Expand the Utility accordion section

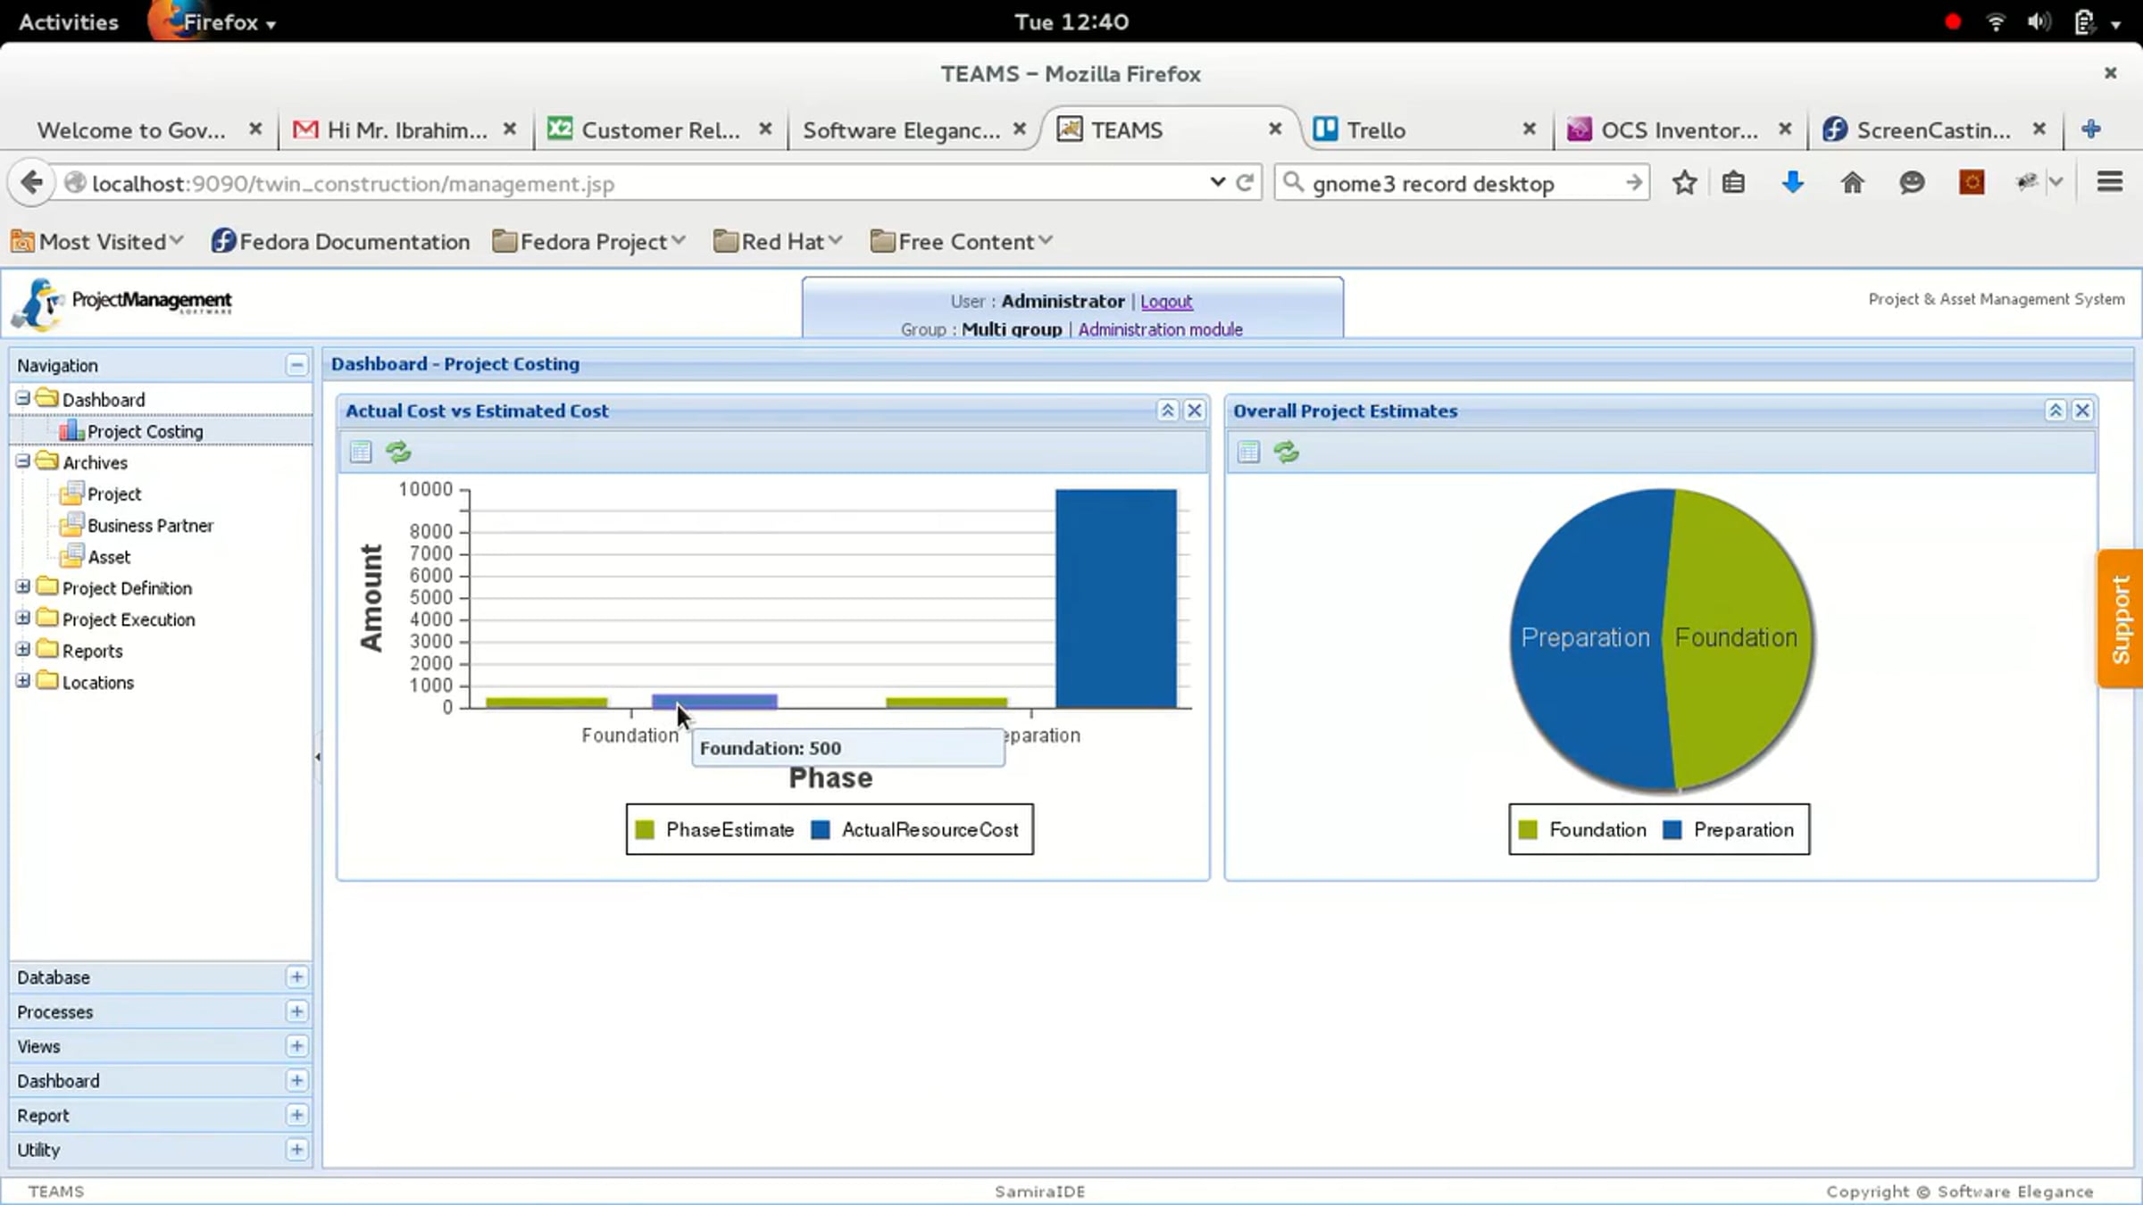coord(296,1150)
